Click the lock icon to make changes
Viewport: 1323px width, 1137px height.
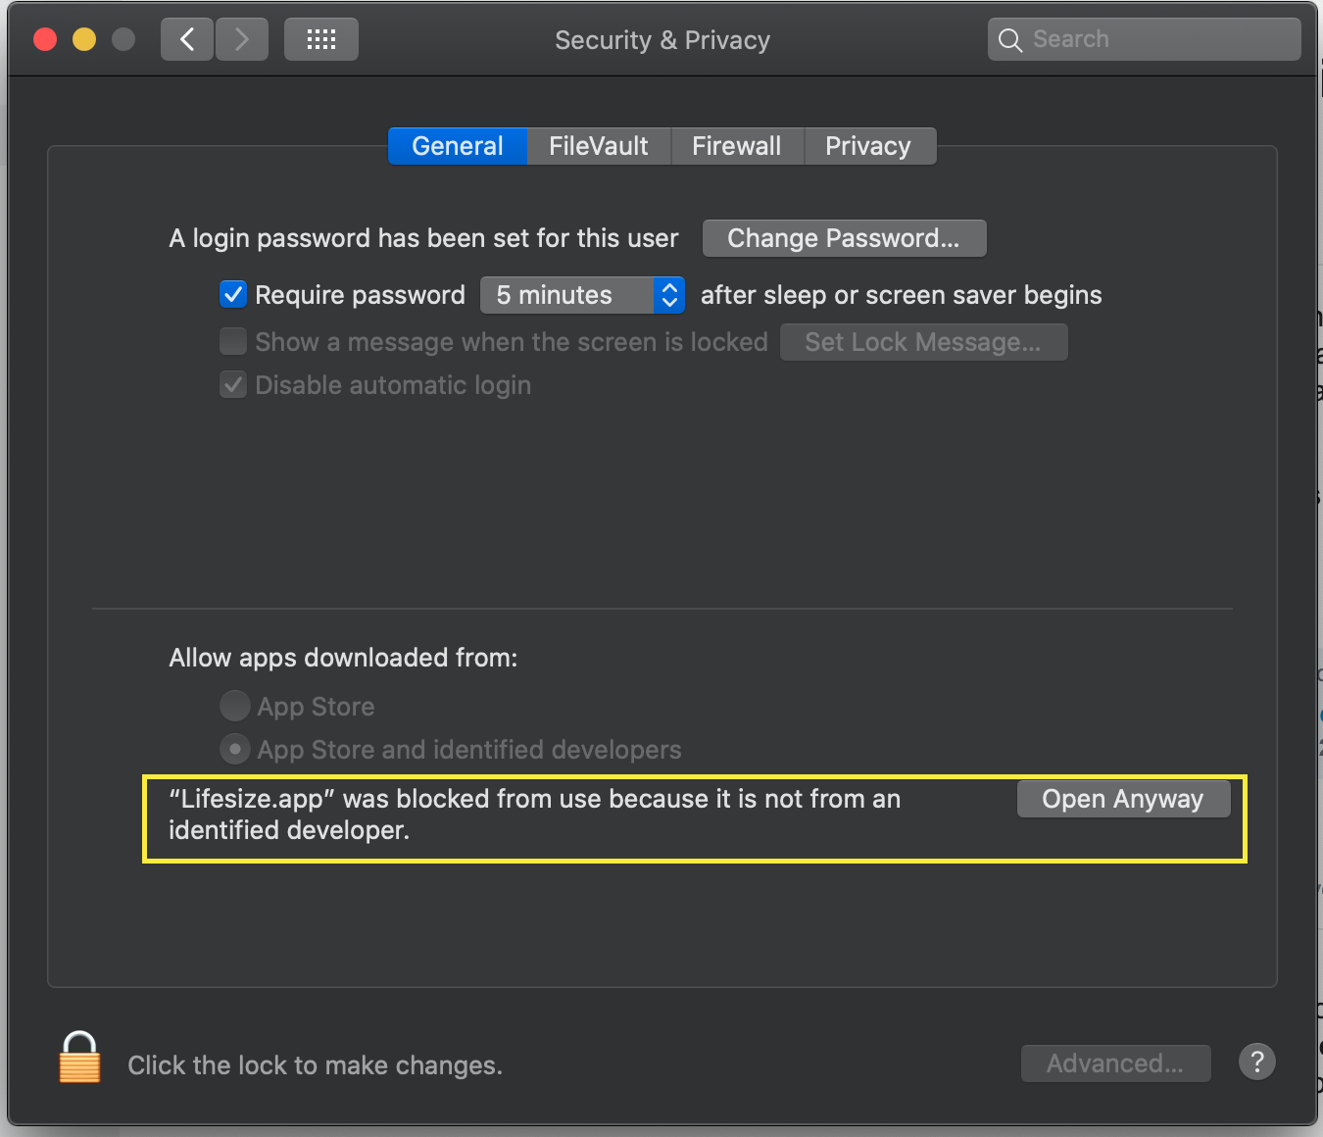[x=78, y=1059]
